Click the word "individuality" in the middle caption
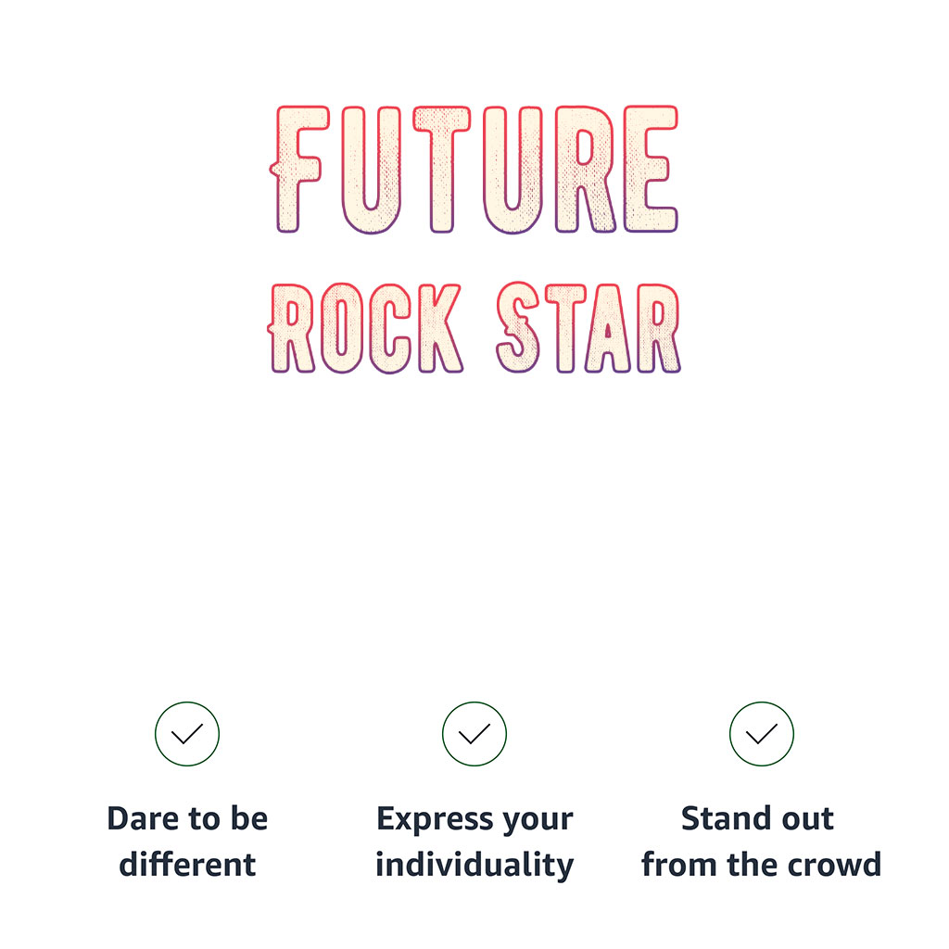Viewport: 949px width, 949px height. (474, 865)
